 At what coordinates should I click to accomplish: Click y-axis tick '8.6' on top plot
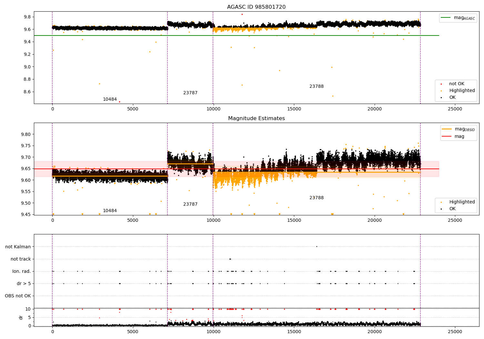(x=27, y=92)
